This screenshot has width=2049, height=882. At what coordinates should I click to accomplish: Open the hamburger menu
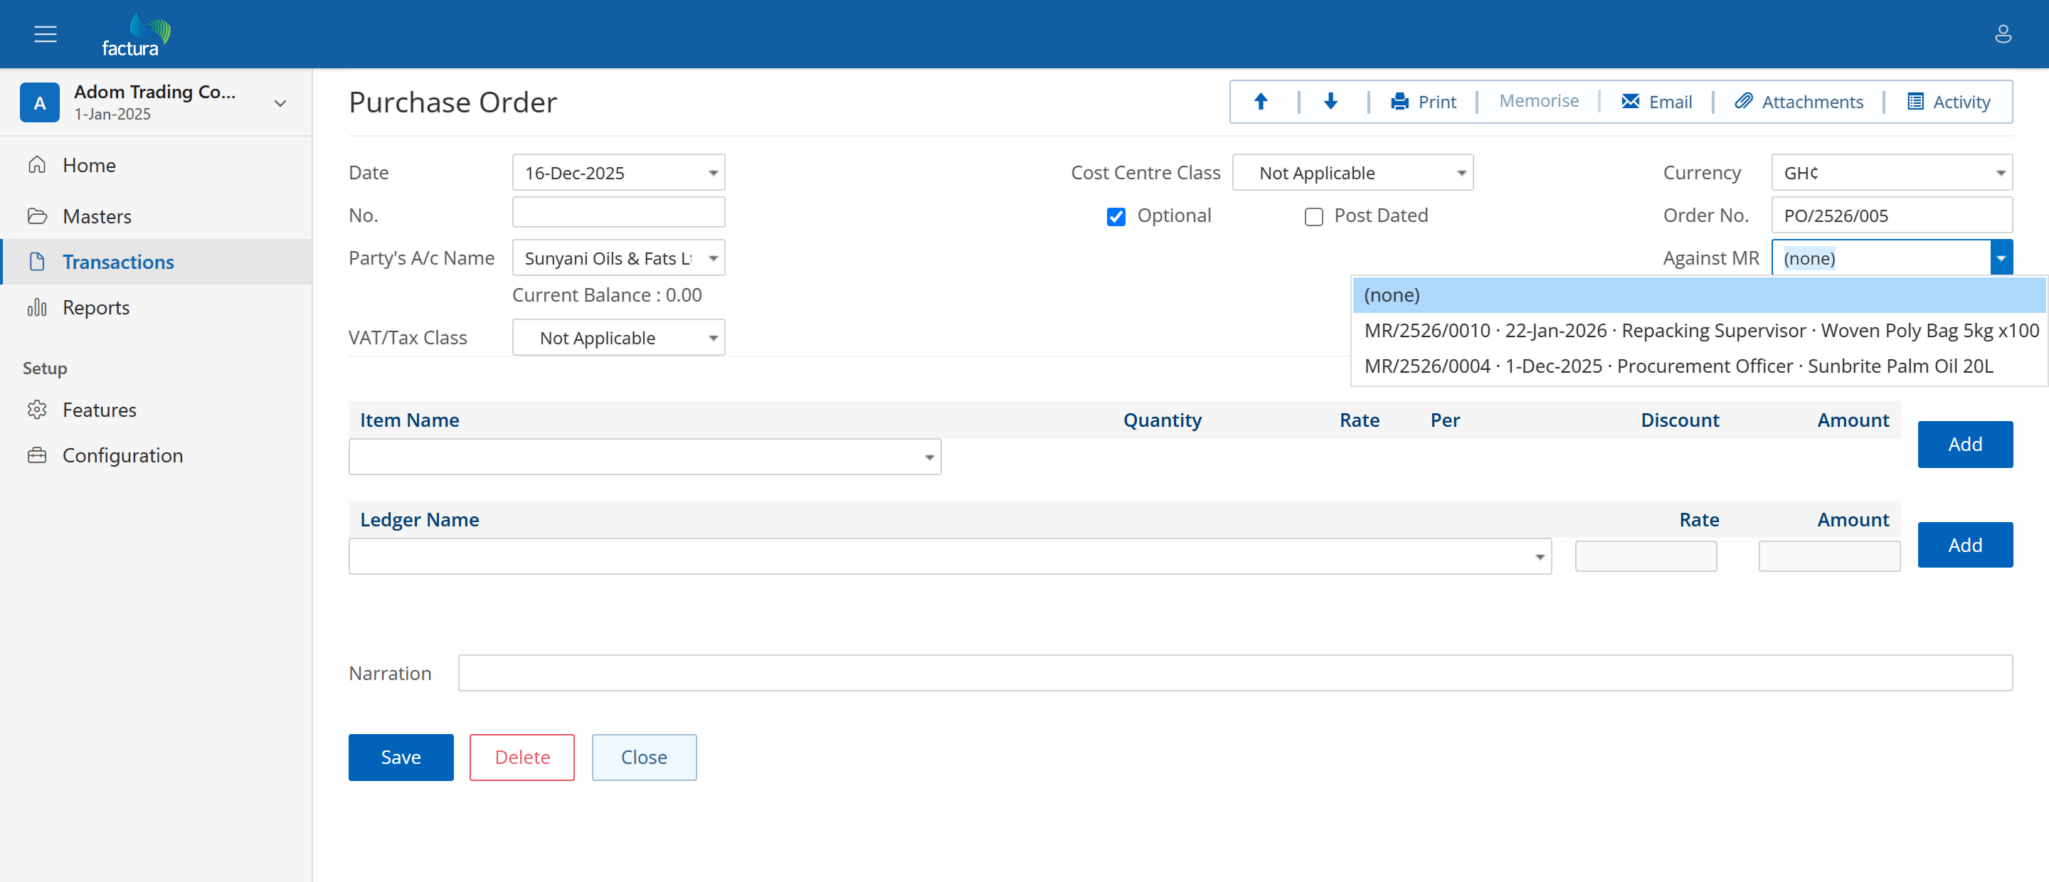(46, 34)
